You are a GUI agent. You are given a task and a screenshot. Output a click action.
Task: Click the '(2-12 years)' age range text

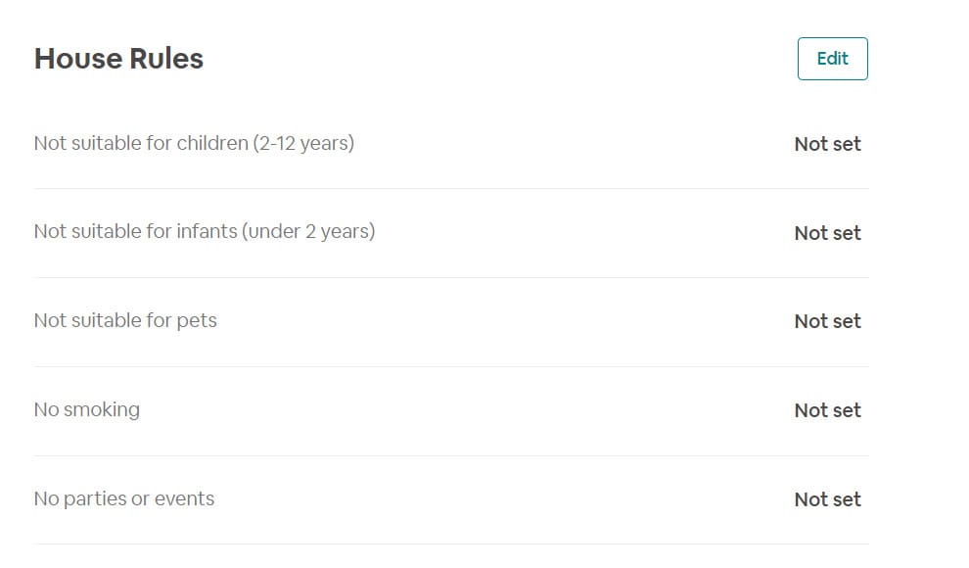303,144
